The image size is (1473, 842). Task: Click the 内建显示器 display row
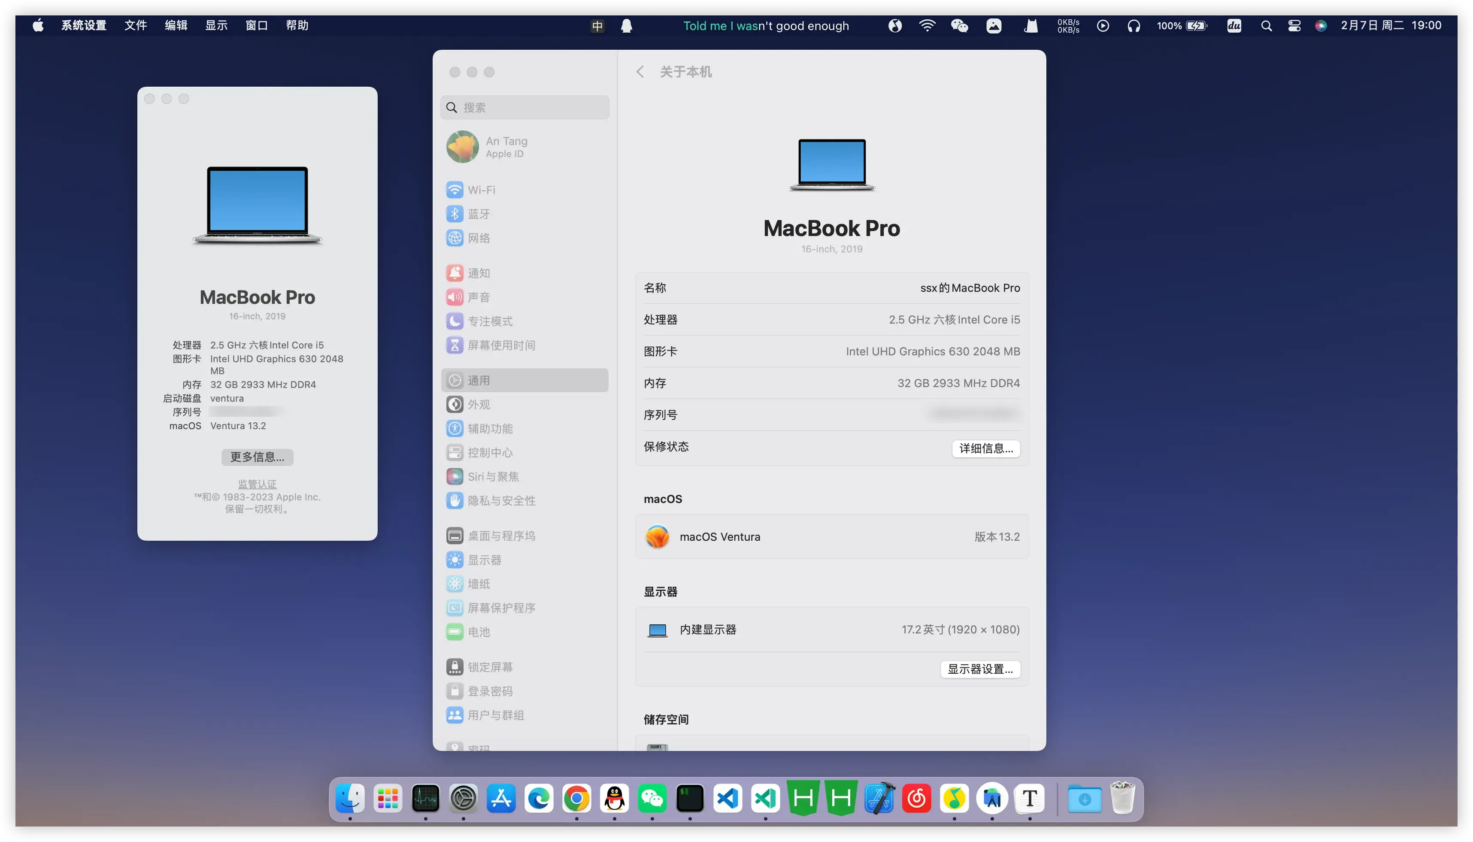(832, 629)
